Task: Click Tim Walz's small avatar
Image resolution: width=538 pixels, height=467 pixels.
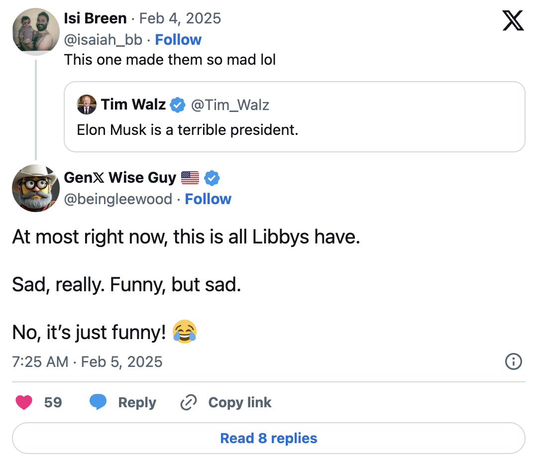Action: [x=87, y=105]
